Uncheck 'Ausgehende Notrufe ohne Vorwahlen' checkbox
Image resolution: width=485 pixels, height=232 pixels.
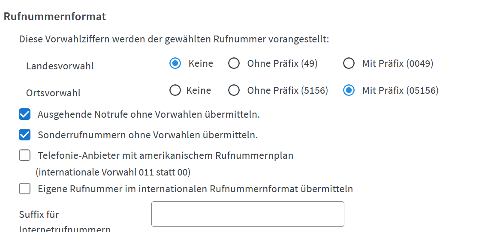pyautogui.click(x=25, y=114)
